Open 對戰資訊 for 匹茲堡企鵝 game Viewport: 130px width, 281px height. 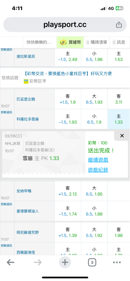(7, 112)
